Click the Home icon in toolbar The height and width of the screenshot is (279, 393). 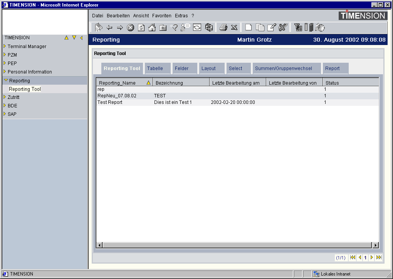tap(152, 27)
